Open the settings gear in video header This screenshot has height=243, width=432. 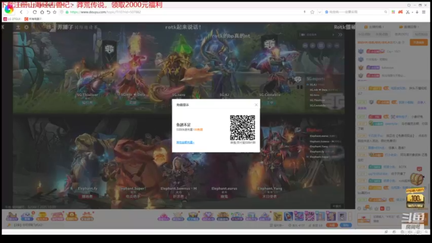pos(26,27)
